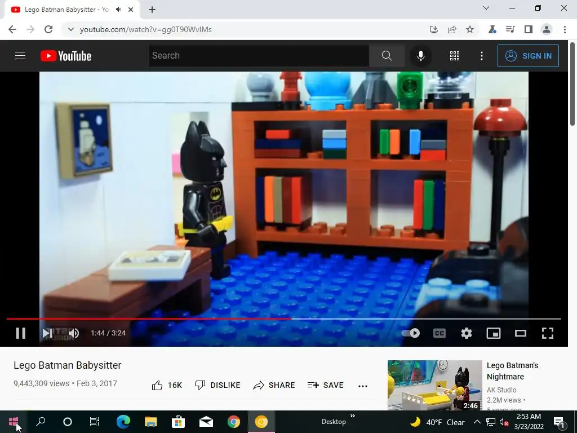This screenshot has width=577, height=433.
Task: Toggle the autoplay switch
Action: (411, 333)
